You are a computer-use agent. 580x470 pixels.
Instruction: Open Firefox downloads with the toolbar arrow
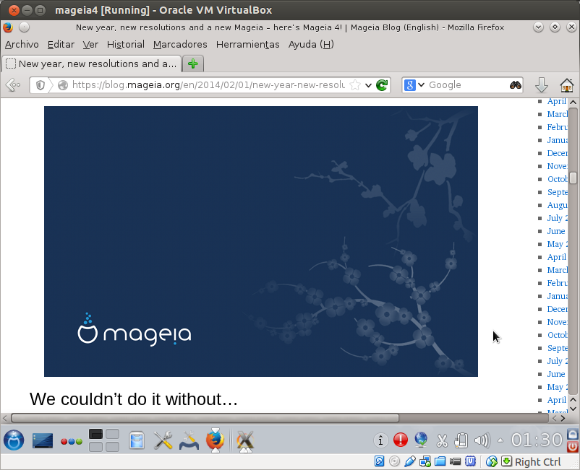point(542,84)
